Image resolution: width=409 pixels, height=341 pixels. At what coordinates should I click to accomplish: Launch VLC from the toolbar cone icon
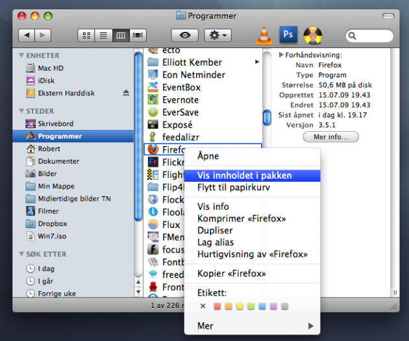[x=264, y=35]
